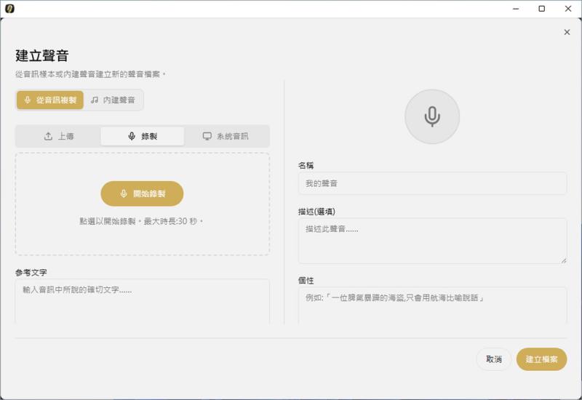Screen dimensions: 582x400
Task: Grab the resize handle of description textarea
Action: [563, 260]
